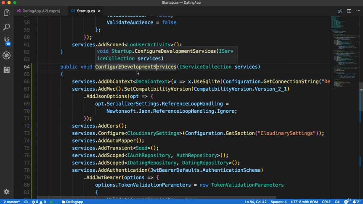The width and height of the screenshot is (363, 204).
Task: Click the code minimap overview
Action: coord(345,52)
